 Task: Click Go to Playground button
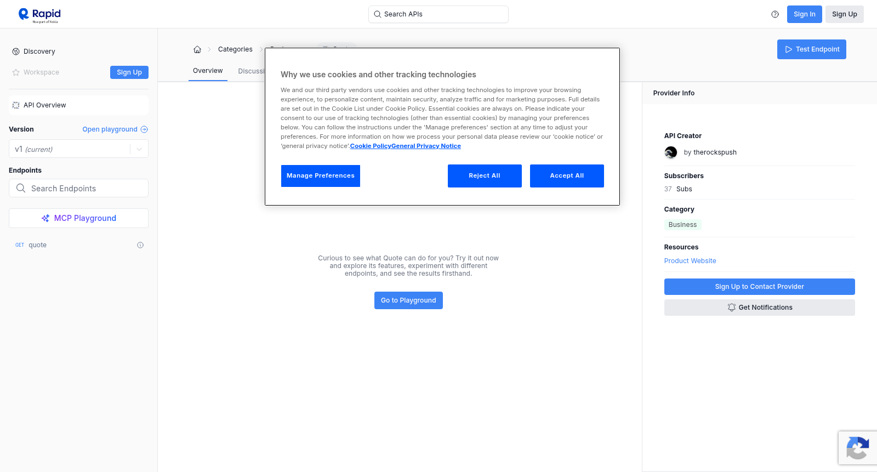click(408, 300)
